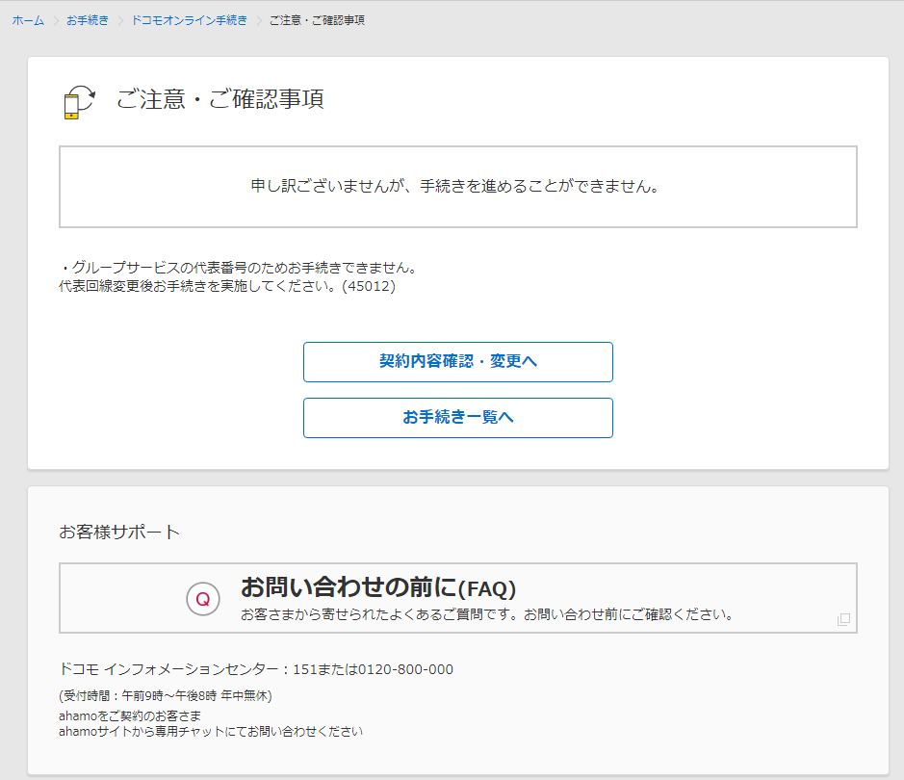This screenshot has width=904, height=780.
Task: Open the お問い合わせの前に(FAQ) banner link
Action: 457,598
